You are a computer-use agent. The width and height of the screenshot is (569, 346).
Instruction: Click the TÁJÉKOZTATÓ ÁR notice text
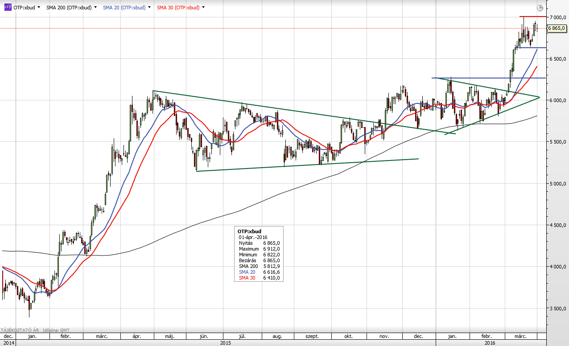[20, 330]
